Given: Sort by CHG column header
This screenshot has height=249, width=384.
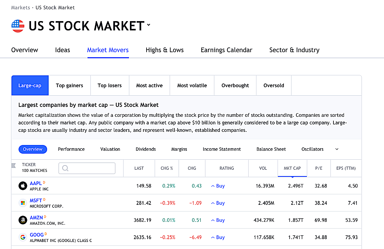Looking at the screenshot, I should pos(192,168).
